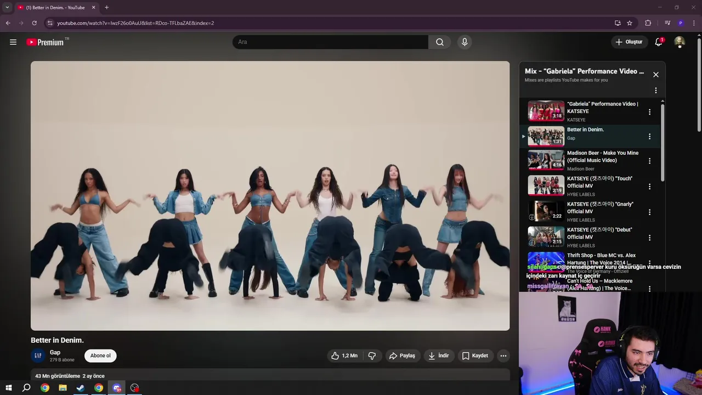702x395 pixels.
Task: Close the Better in Denim tab
Action: (93, 8)
